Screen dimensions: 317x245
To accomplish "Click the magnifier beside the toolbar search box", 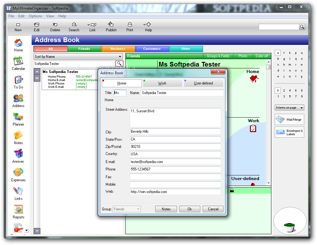I will click(x=302, y=27).
